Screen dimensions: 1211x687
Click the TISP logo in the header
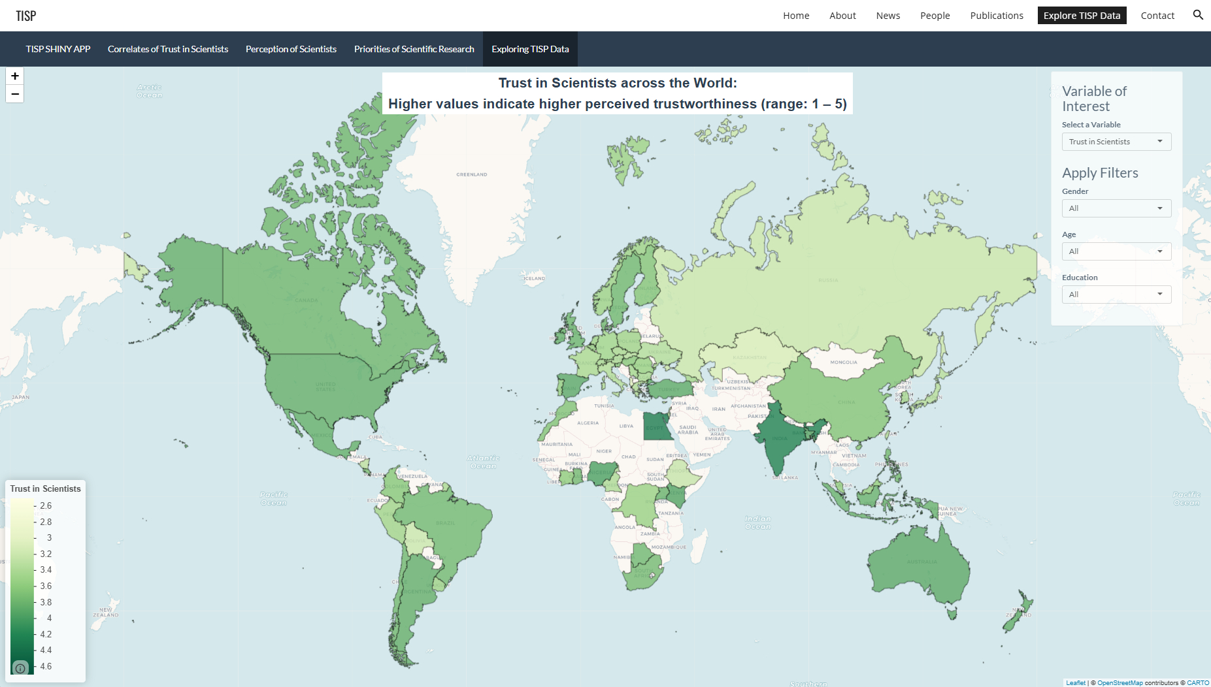pyautogui.click(x=26, y=16)
